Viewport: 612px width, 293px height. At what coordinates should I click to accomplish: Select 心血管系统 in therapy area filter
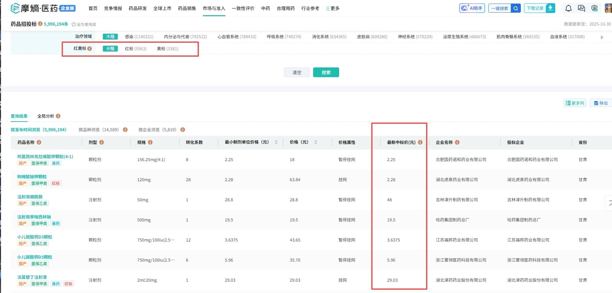click(x=237, y=37)
